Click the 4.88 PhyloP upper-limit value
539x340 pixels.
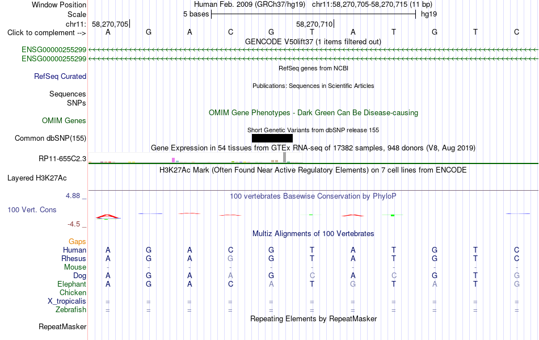click(73, 196)
